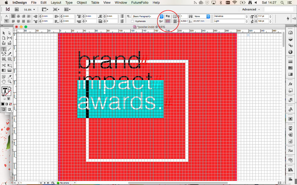Select the Gradient Swatch tool

click(x=4, y=71)
